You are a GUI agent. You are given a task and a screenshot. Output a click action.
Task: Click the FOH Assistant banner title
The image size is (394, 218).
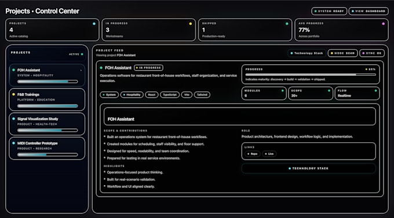[x=121, y=119]
